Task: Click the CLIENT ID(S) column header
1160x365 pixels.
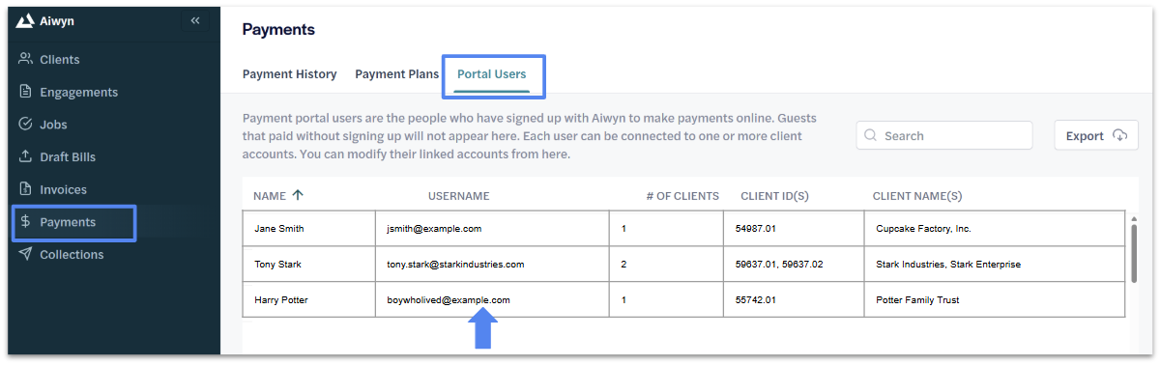Action: pyautogui.click(x=774, y=196)
